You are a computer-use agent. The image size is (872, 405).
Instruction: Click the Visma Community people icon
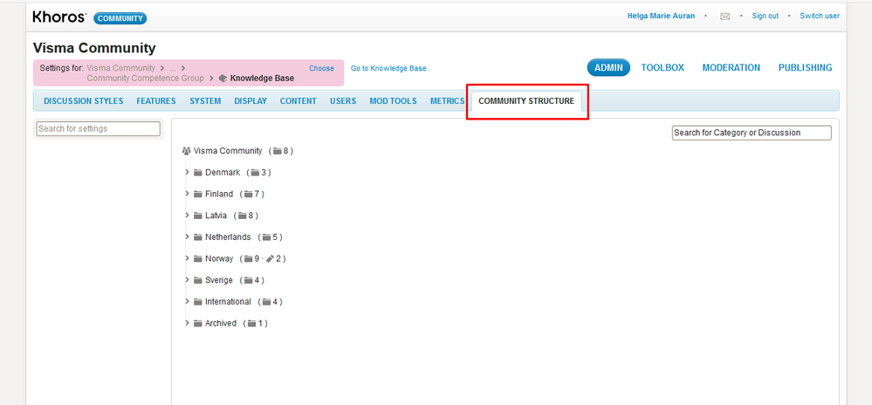pos(186,151)
